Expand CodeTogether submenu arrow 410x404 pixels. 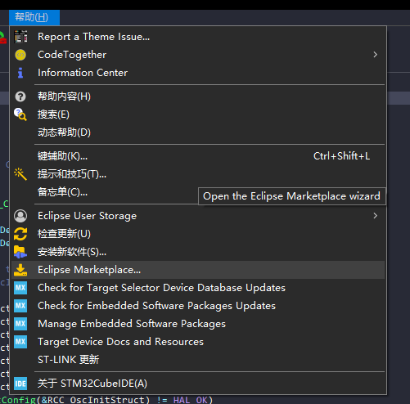[x=376, y=55]
